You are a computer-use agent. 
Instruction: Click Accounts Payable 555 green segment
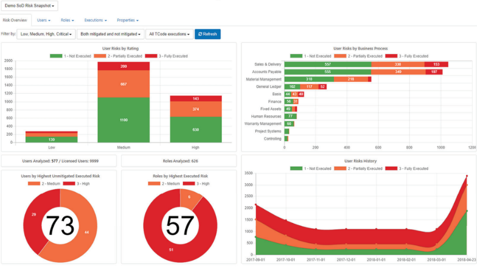[x=328, y=72]
